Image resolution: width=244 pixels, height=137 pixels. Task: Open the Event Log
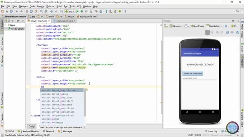pyautogui.click(x=211, y=131)
